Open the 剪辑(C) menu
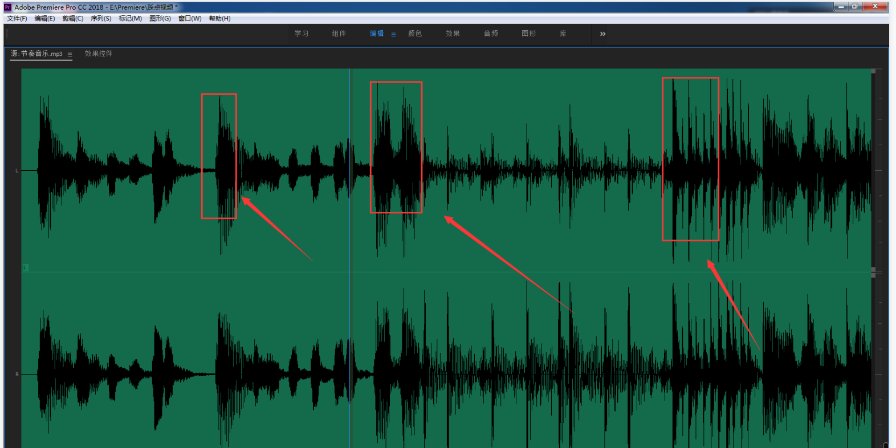This screenshot has width=896, height=448. click(x=73, y=19)
